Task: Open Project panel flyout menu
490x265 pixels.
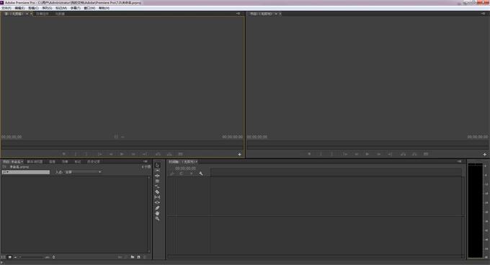Action: (146, 162)
